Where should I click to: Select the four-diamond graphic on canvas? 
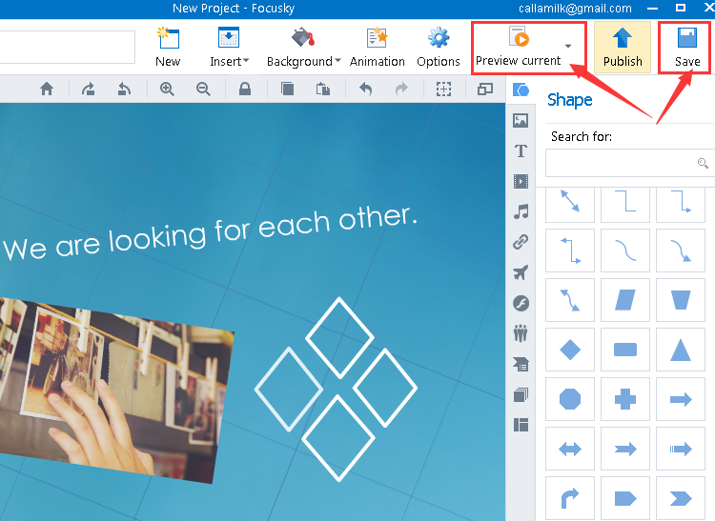point(337,390)
